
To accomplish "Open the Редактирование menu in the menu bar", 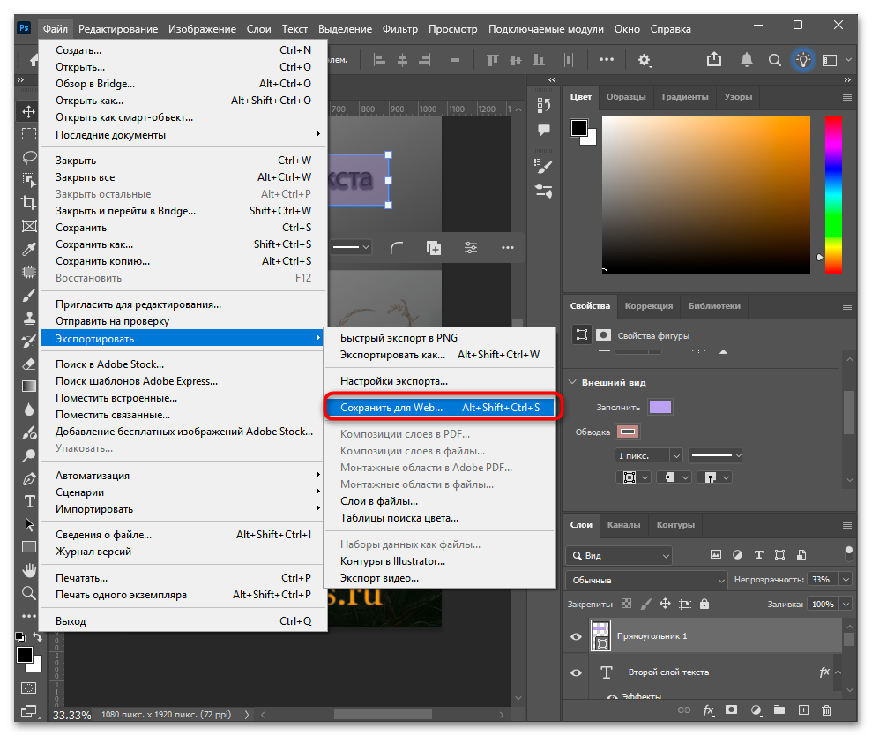I will [118, 29].
